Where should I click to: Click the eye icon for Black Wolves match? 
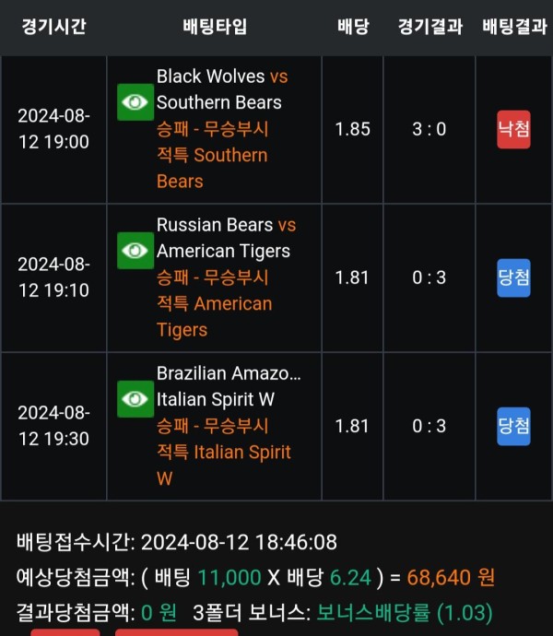pyautogui.click(x=135, y=102)
